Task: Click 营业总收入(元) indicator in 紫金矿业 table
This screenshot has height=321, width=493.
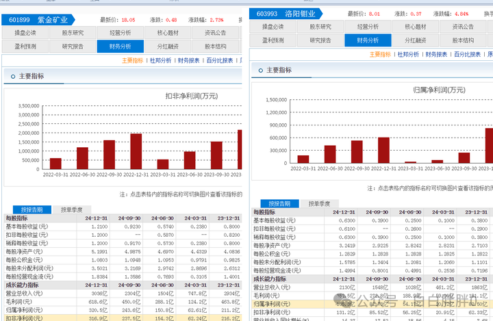Action: (x=24, y=294)
